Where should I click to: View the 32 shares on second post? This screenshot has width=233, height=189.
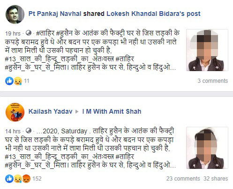(x=216, y=179)
